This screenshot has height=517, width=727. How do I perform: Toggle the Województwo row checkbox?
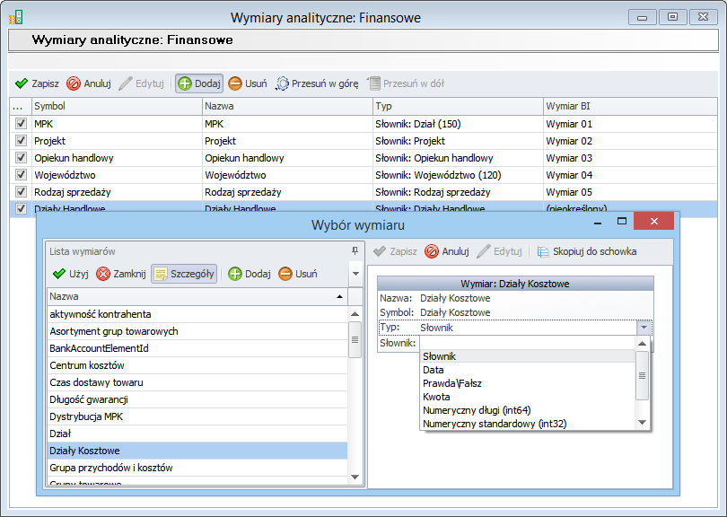tap(21, 175)
